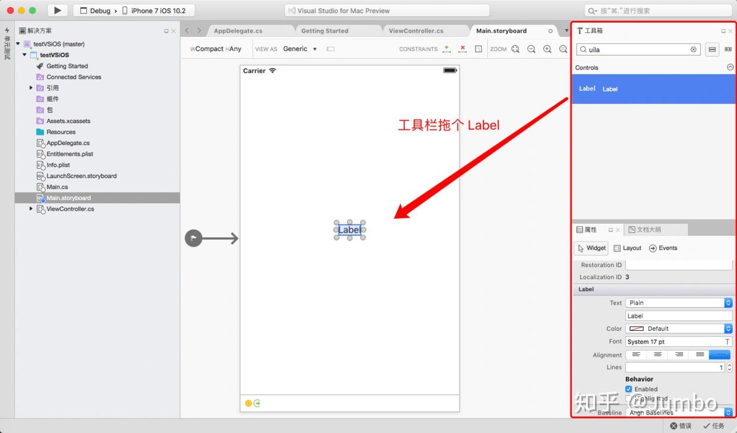
Task: Click the zoom out magnifier icon
Action: tap(531, 49)
